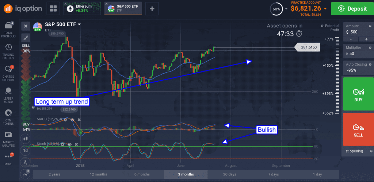Click the BUY 64% sentiment indicator
Screen dimensions: 374x182
click(26, 127)
